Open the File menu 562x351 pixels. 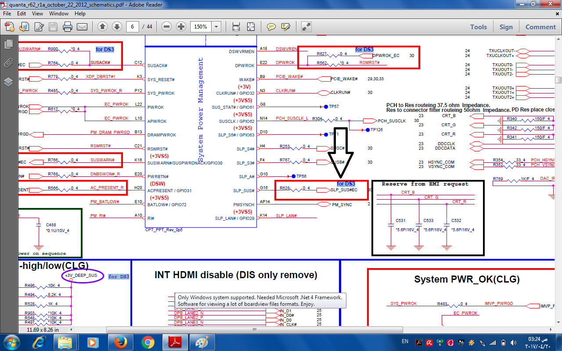coord(7,14)
